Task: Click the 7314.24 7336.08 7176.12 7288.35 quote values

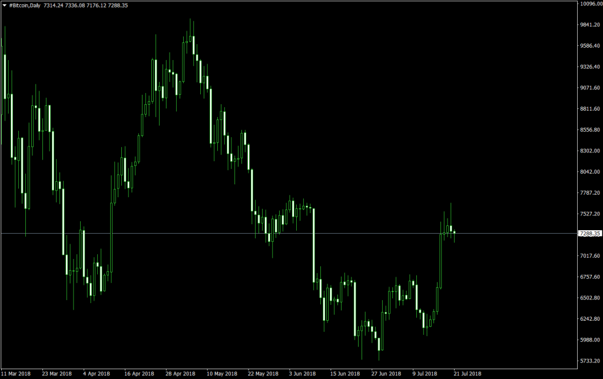Action: pos(85,5)
